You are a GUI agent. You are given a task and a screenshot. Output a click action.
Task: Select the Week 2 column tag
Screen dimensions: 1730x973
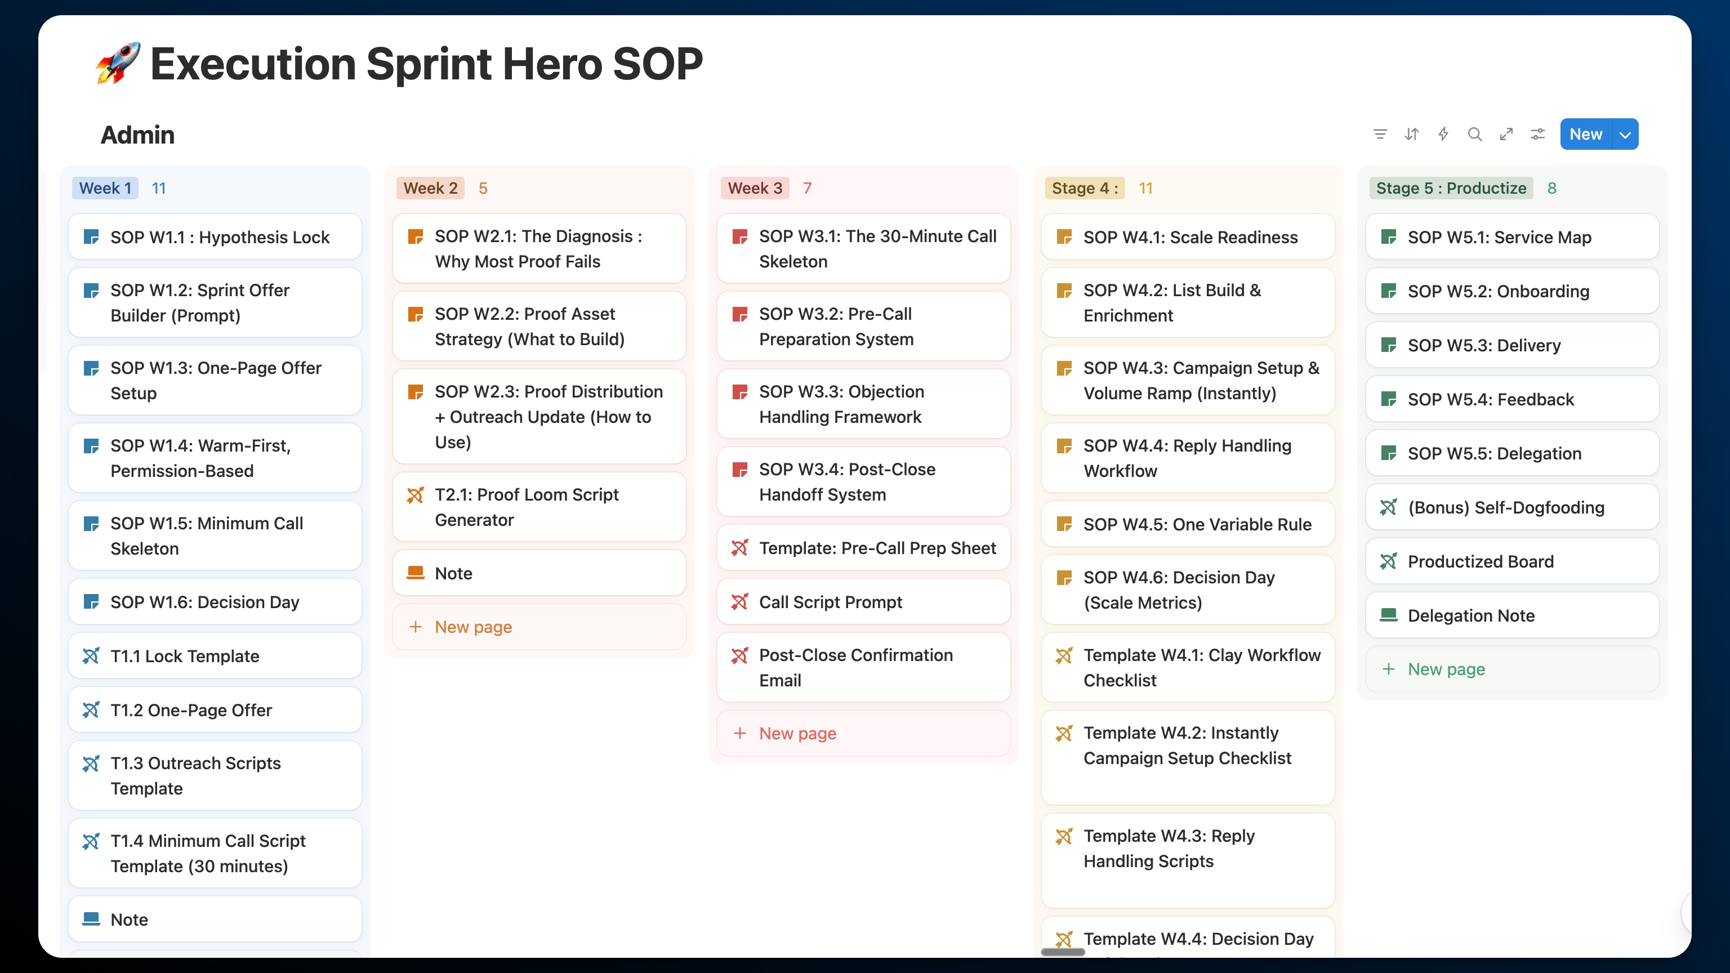tap(430, 188)
